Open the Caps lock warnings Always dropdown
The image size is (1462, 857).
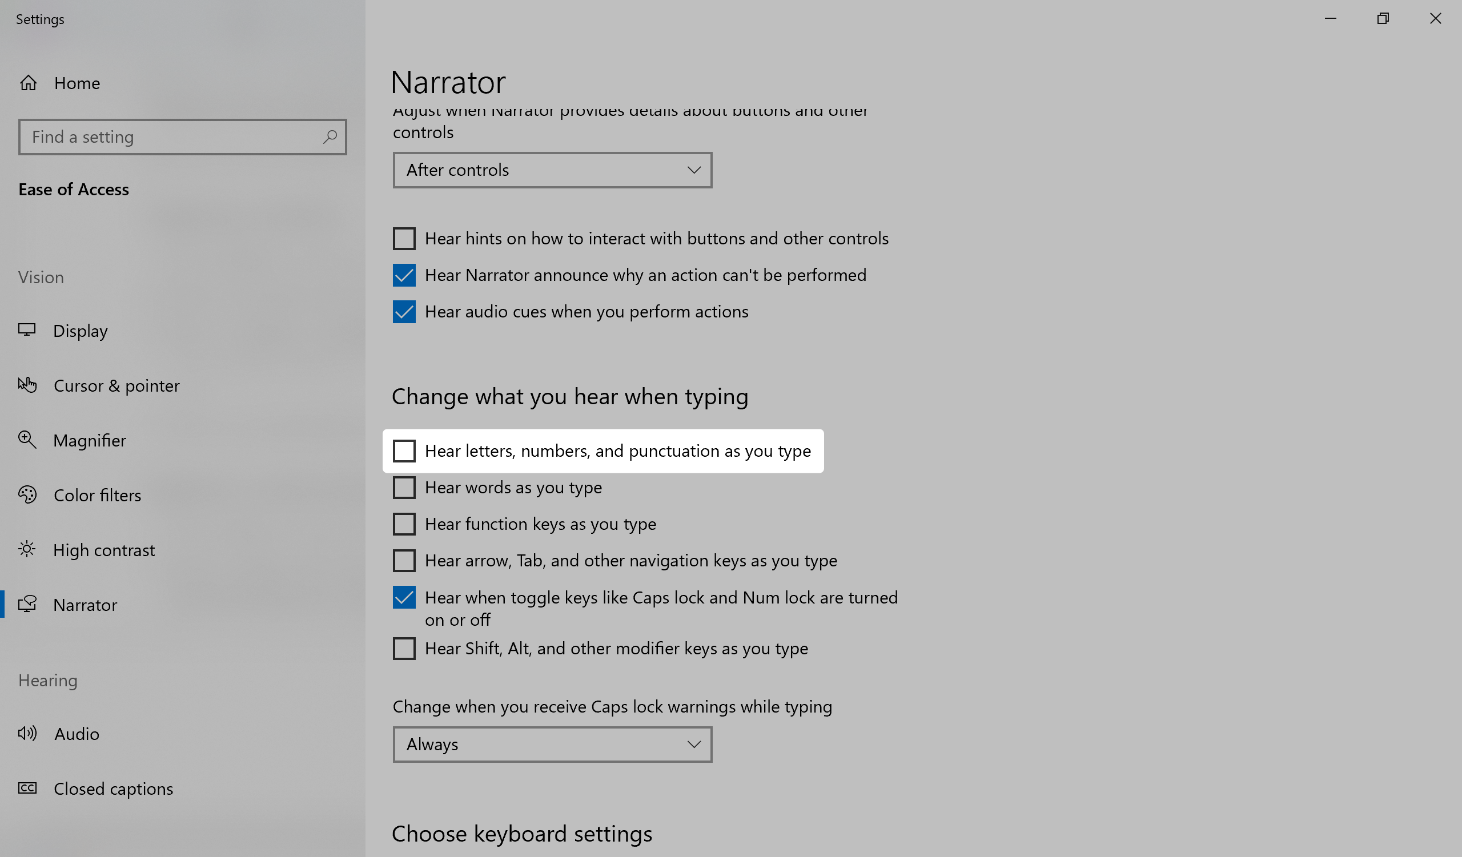click(552, 745)
